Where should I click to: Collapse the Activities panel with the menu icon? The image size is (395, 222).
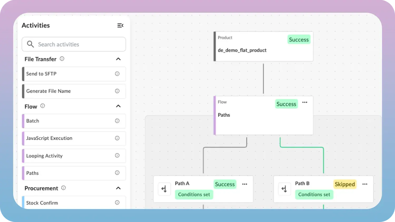tap(120, 26)
